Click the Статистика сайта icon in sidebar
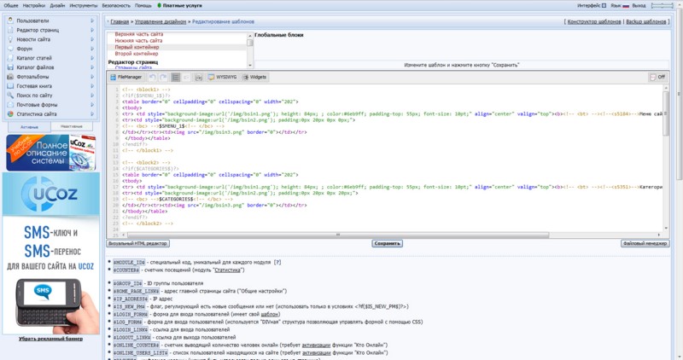Image resolution: width=683 pixels, height=360 pixels. (x=9, y=113)
